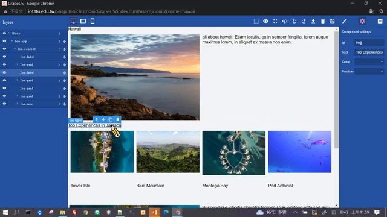Redo the last undone change
387x217 pixels.
tap(304, 21)
